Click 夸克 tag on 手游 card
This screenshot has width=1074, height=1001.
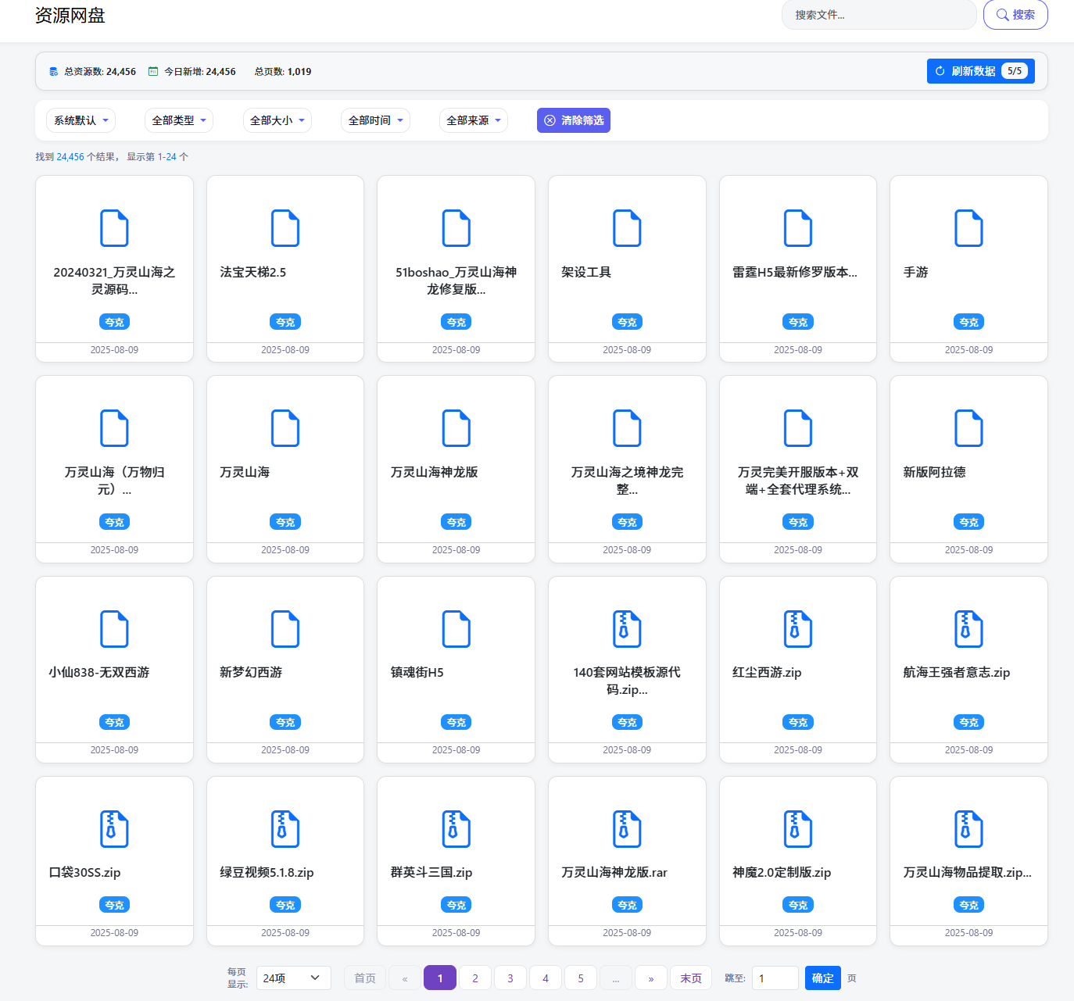(x=968, y=322)
